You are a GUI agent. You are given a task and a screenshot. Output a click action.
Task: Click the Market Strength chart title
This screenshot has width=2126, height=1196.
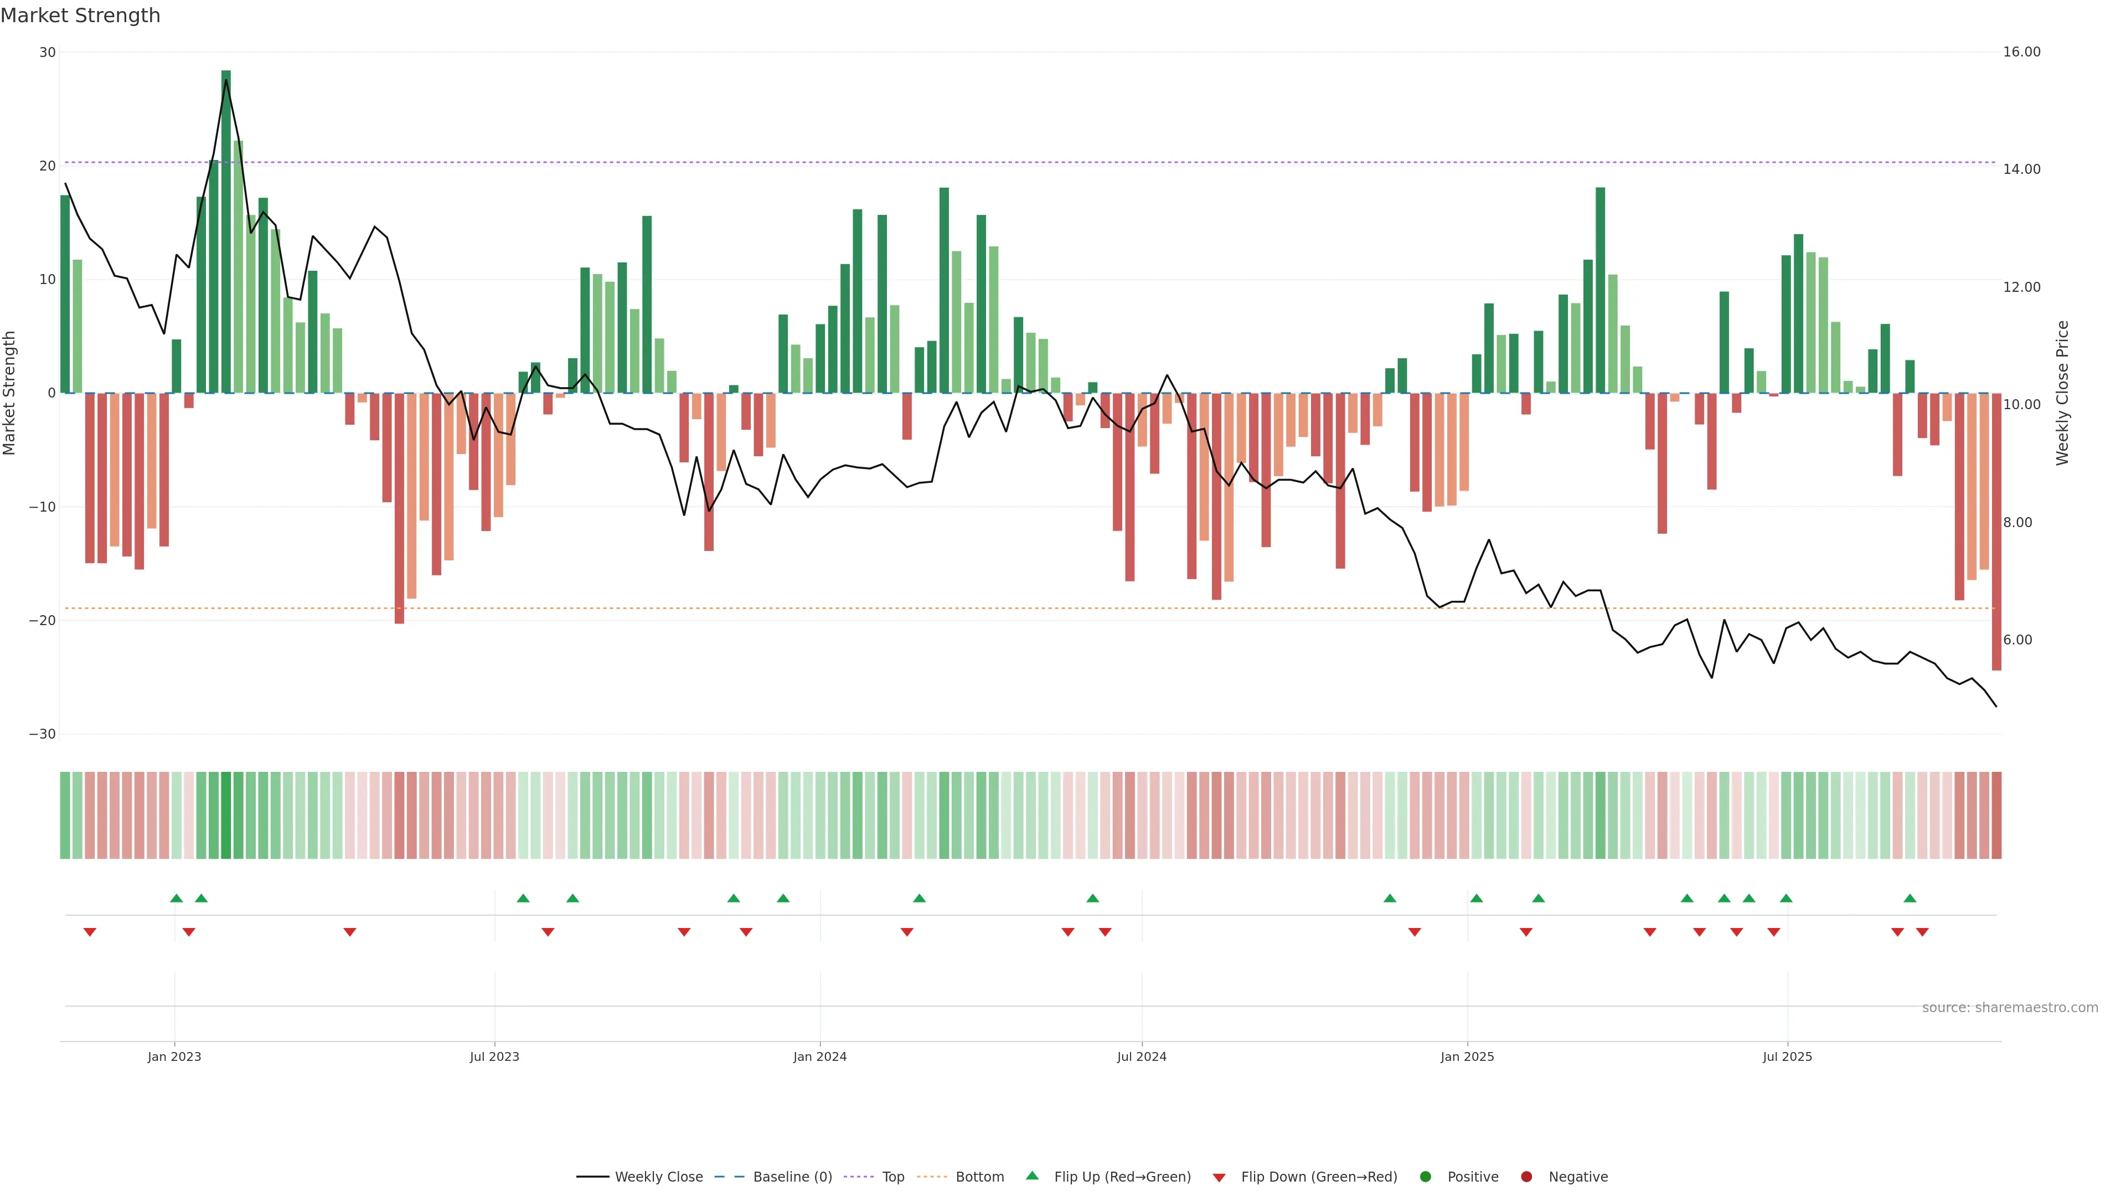tap(80, 16)
